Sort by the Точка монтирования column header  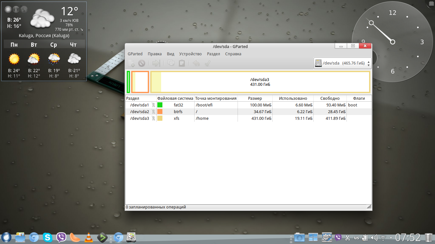(216, 98)
